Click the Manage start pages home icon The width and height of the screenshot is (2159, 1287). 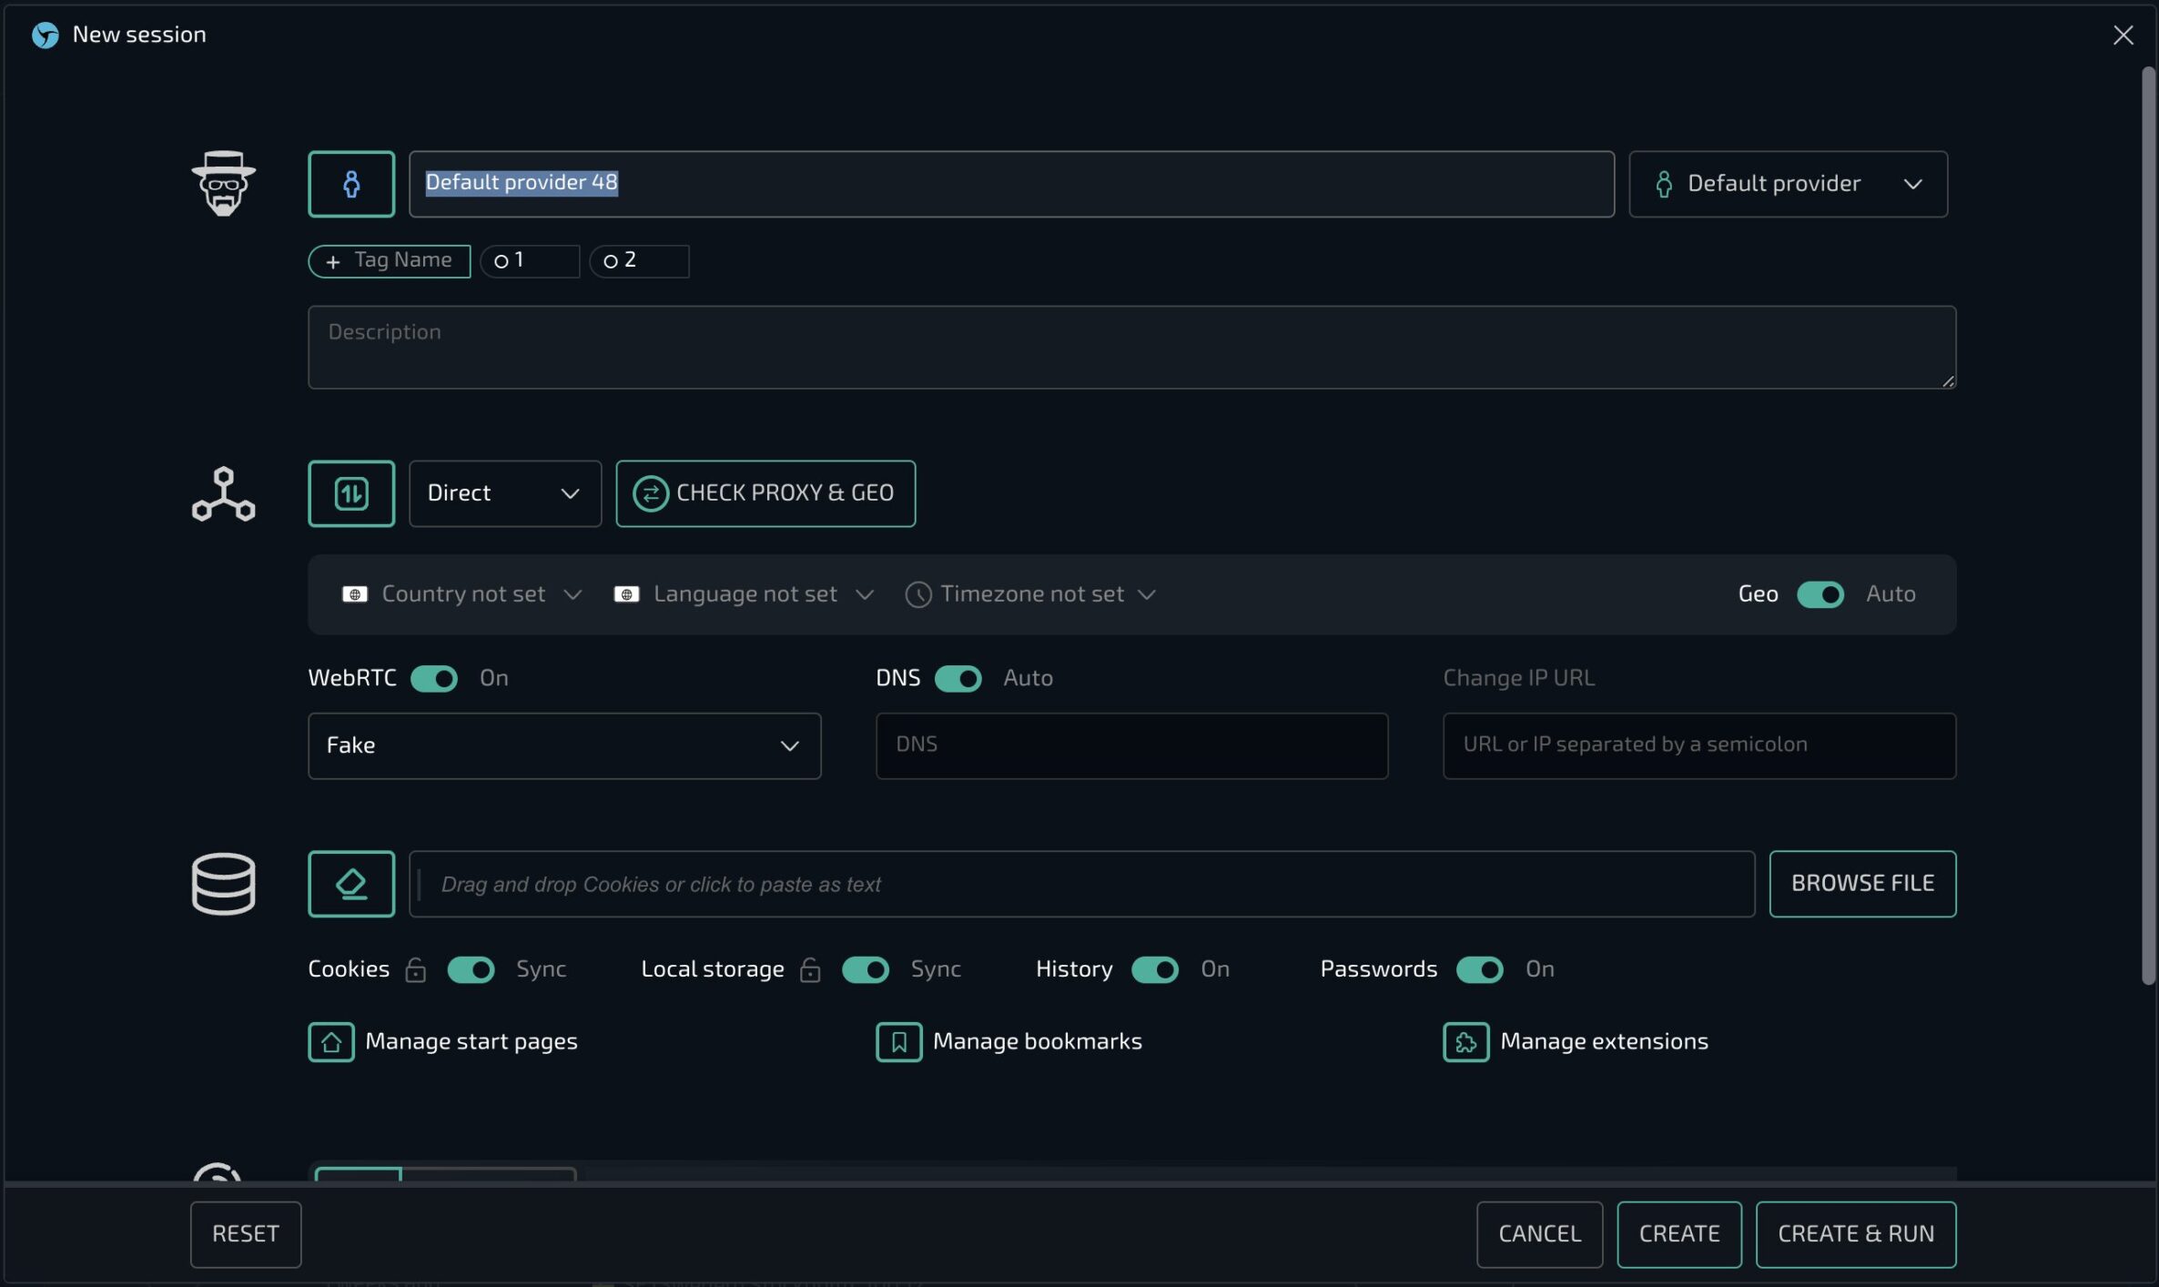click(331, 1041)
